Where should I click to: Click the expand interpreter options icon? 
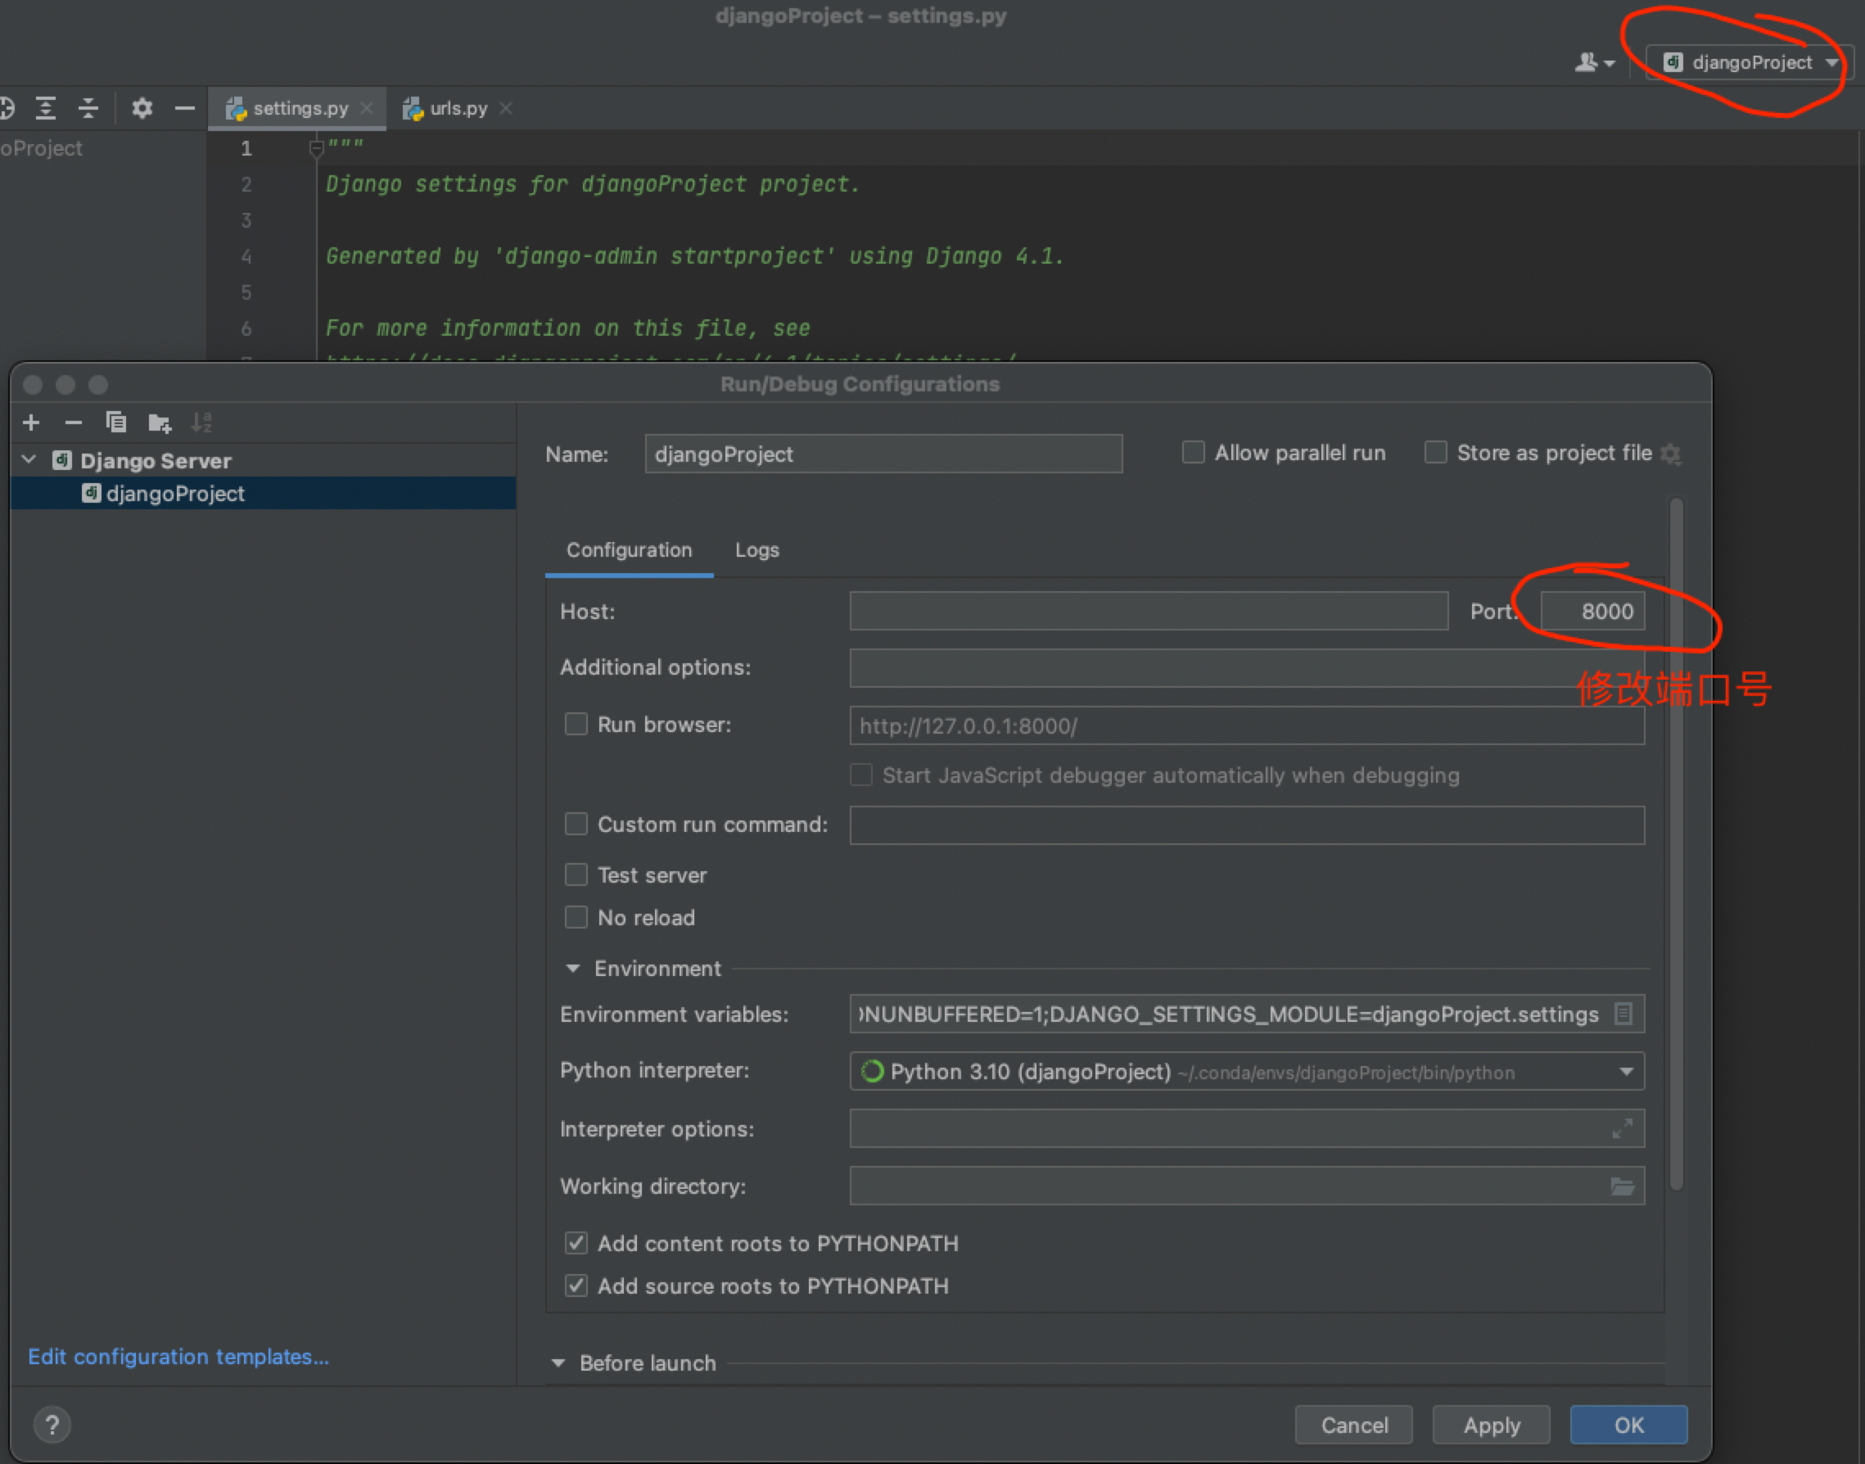(1622, 1129)
